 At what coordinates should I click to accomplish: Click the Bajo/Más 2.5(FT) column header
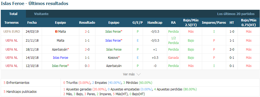(x=191, y=23)
